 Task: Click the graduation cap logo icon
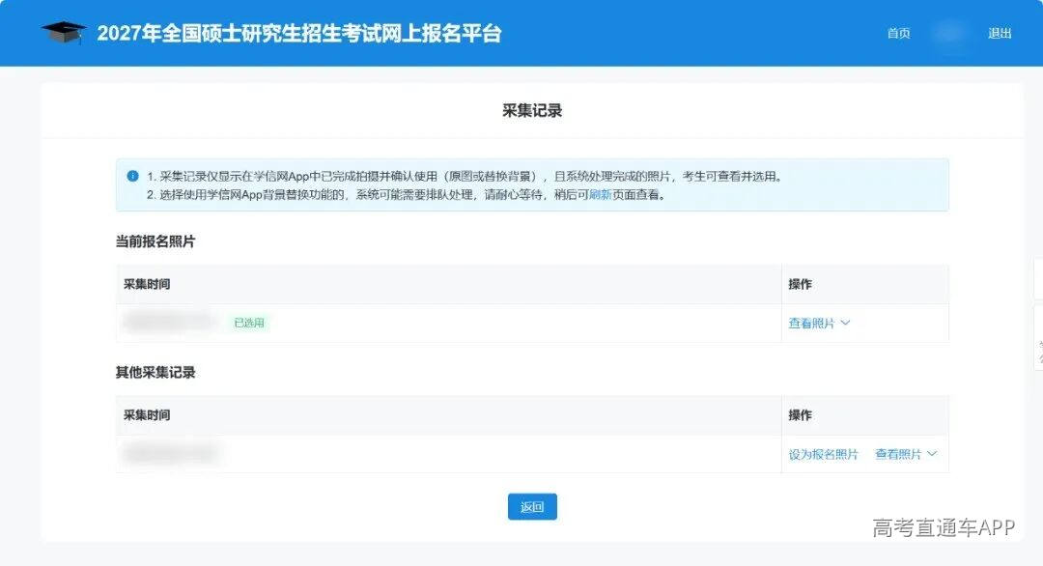pyautogui.click(x=64, y=32)
